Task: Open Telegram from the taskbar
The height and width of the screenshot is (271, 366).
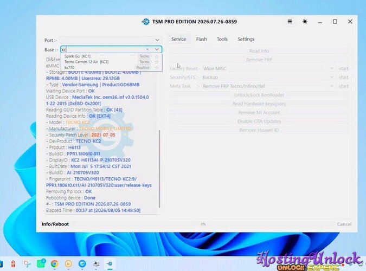Action: click(x=82, y=264)
